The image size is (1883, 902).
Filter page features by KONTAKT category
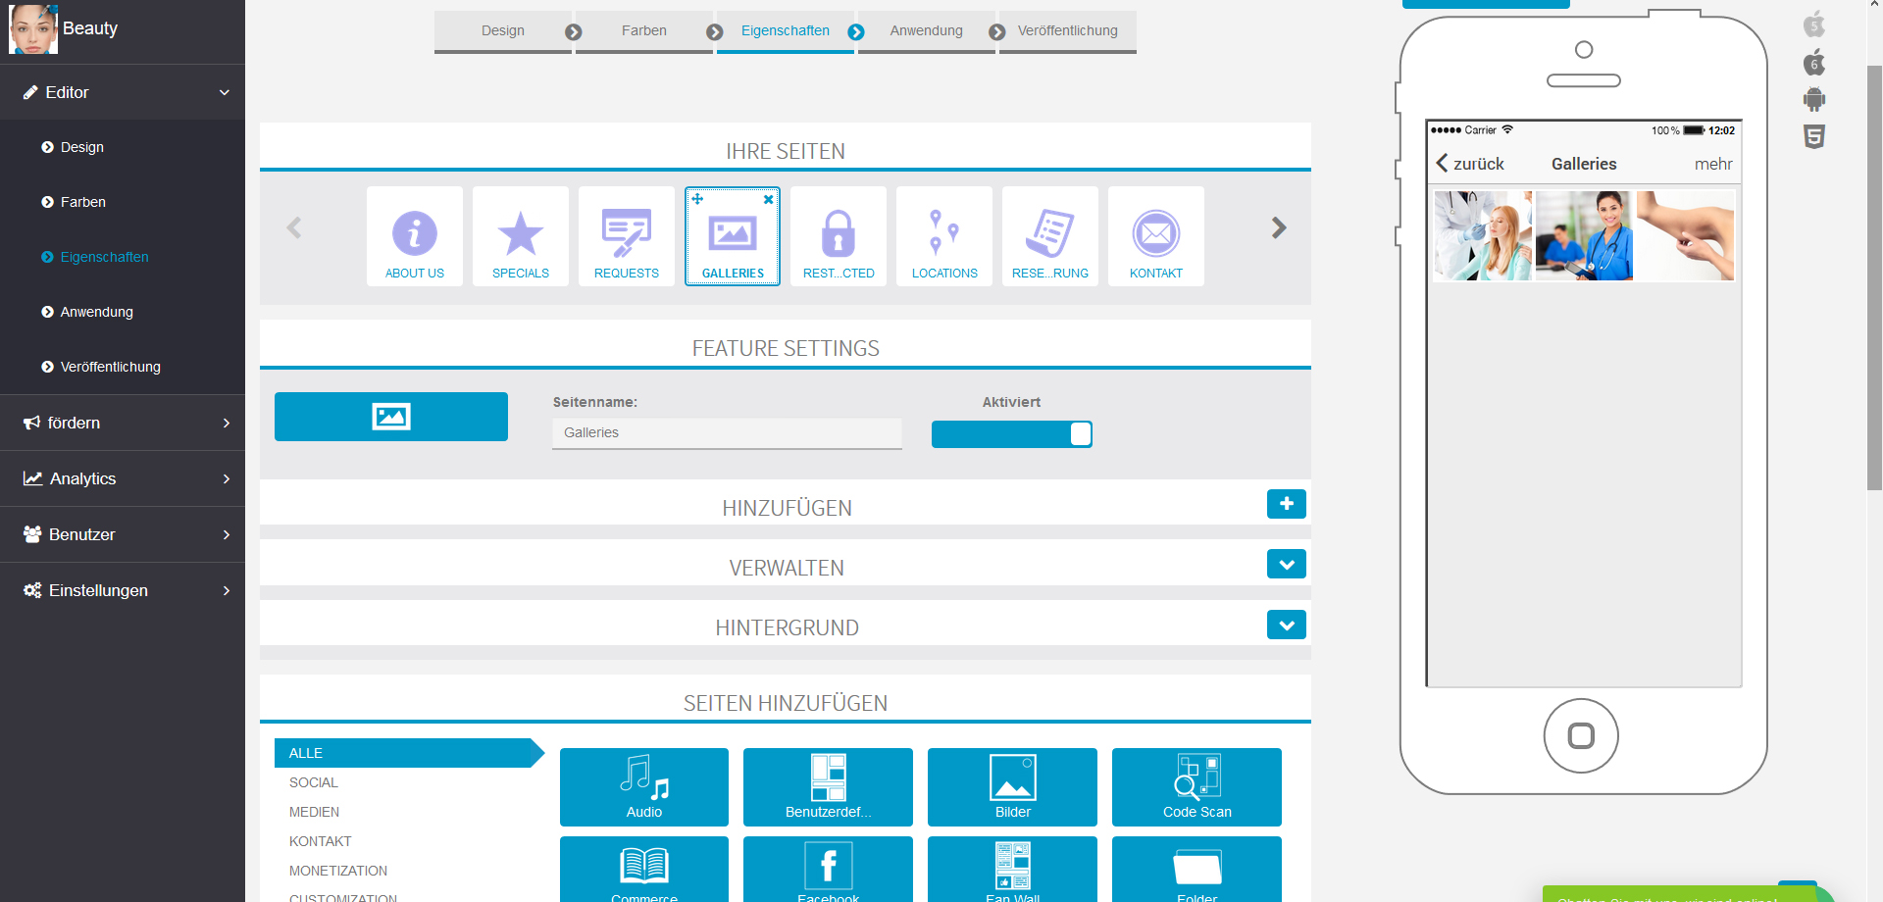click(320, 841)
